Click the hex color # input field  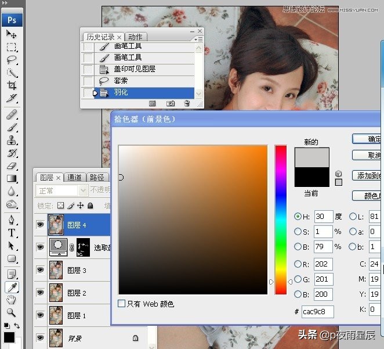(317, 312)
